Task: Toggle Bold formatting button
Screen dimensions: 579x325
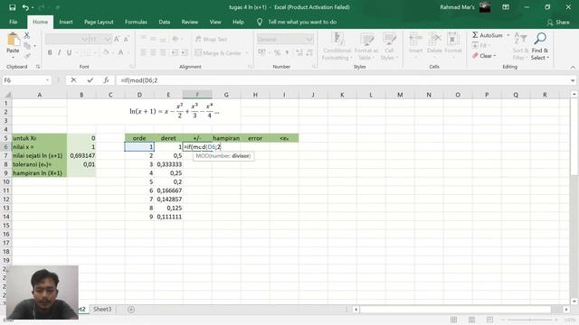Action: point(50,52)
